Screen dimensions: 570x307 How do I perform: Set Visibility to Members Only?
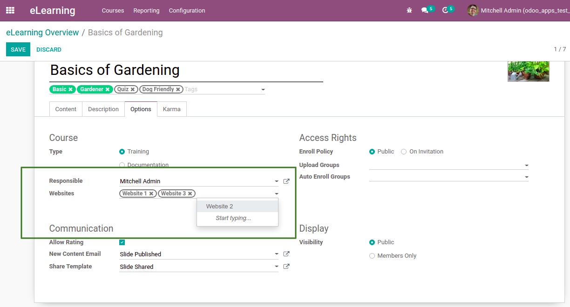[372, 256]
